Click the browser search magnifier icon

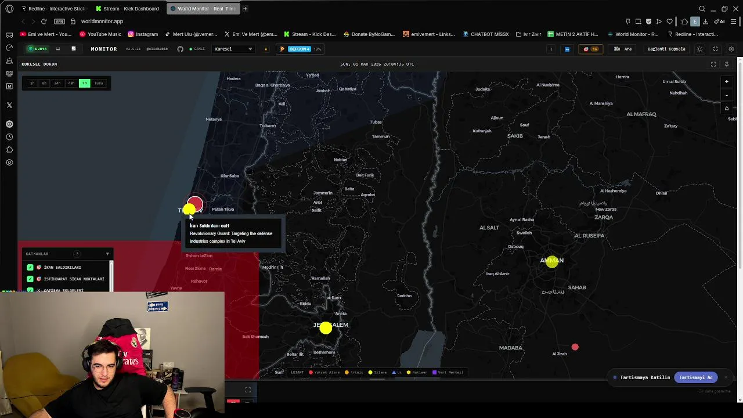[702, 9]
